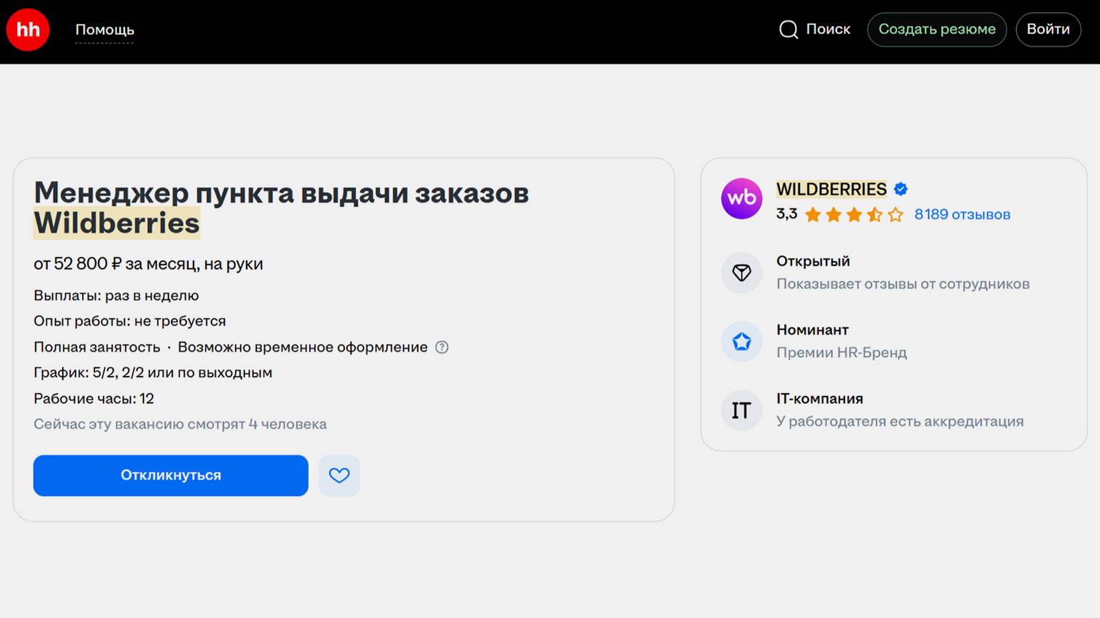The image size is (1100, 618).
Task: Open the WILDBERRIES company name link
Action: click(831, 189)
